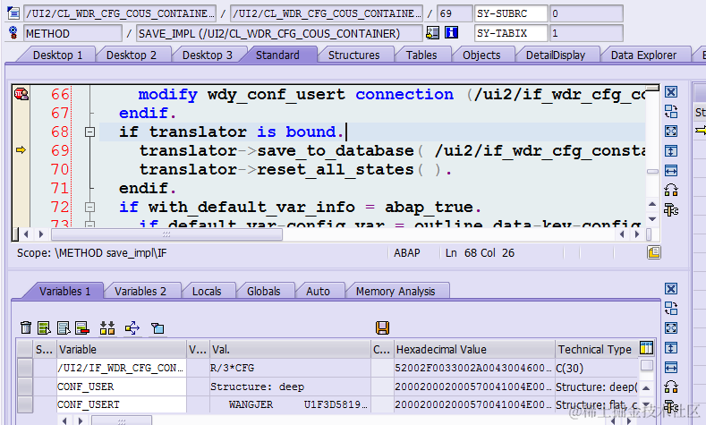
Task: Click the notebook icon in editor status bar
Action: click(654, 252)
